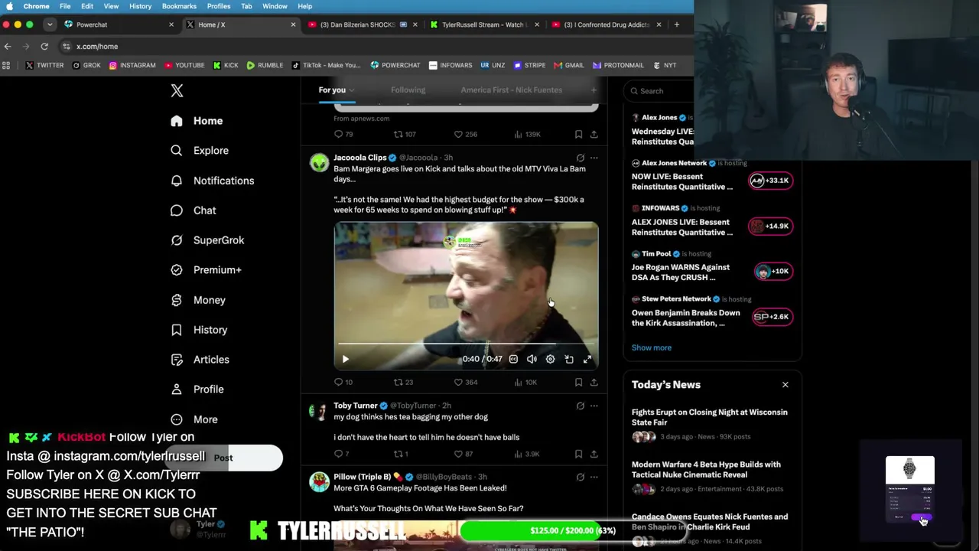This screenshot has width=979, height=551.
Task: Open History in the X sidebar
Action: point(199,330)
